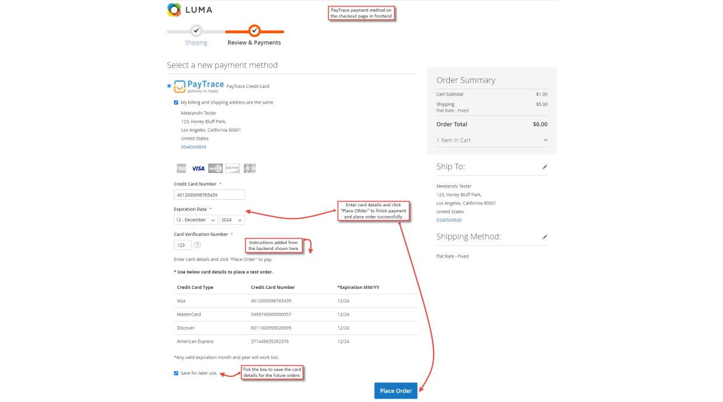Click the Luma logo icon
This screenshot has height=402, width=723.
pos(174,9)
